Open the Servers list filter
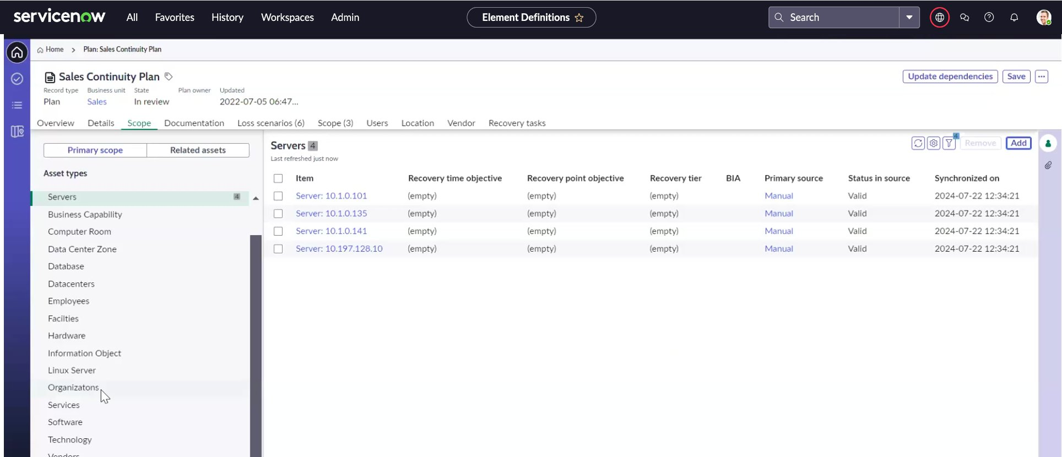Screen dimensions: 1062x457 pyautogui.click(x=949, y=143)
